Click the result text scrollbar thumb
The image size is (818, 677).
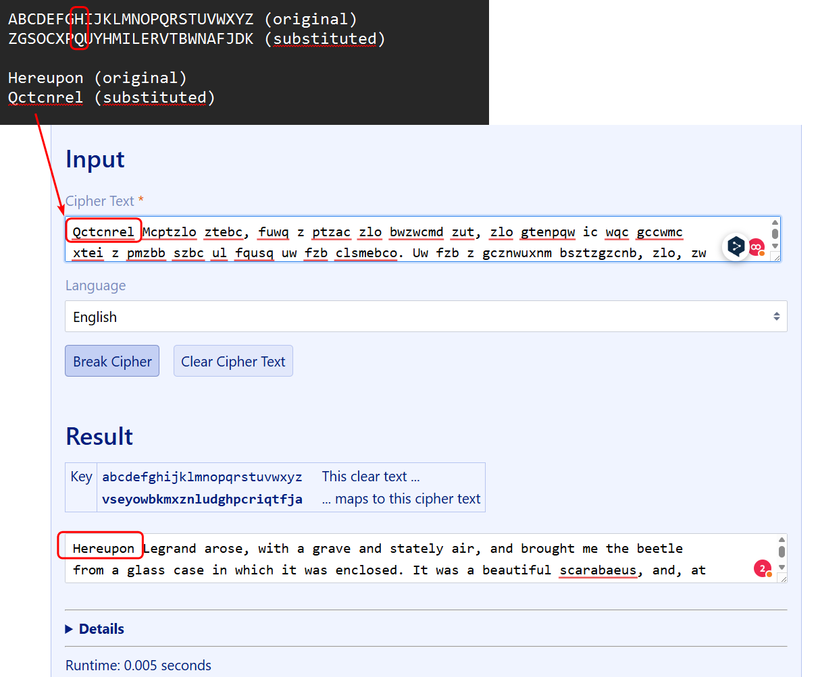[x=782, y=552]
